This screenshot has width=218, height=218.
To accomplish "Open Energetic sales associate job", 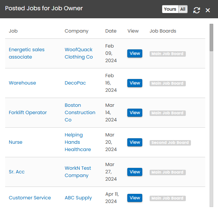I will coord(27,53).
